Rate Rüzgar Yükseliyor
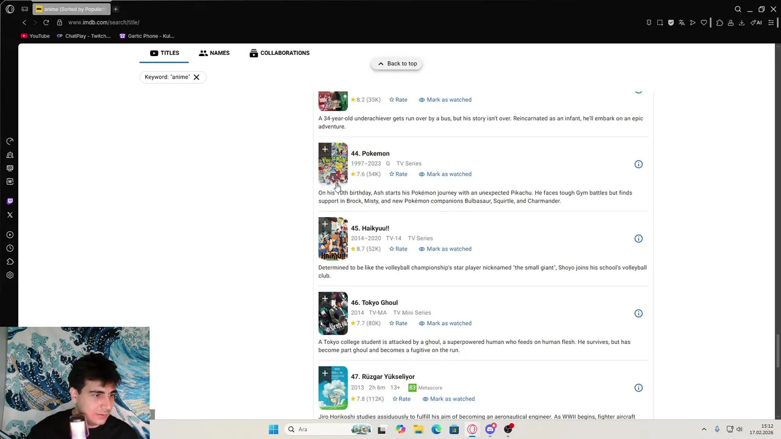This screenshot has width=781, height=439. [401, 399]
